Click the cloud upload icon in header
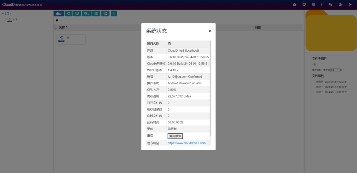This screenshot has width=357, height=173. tap(295, 4)
